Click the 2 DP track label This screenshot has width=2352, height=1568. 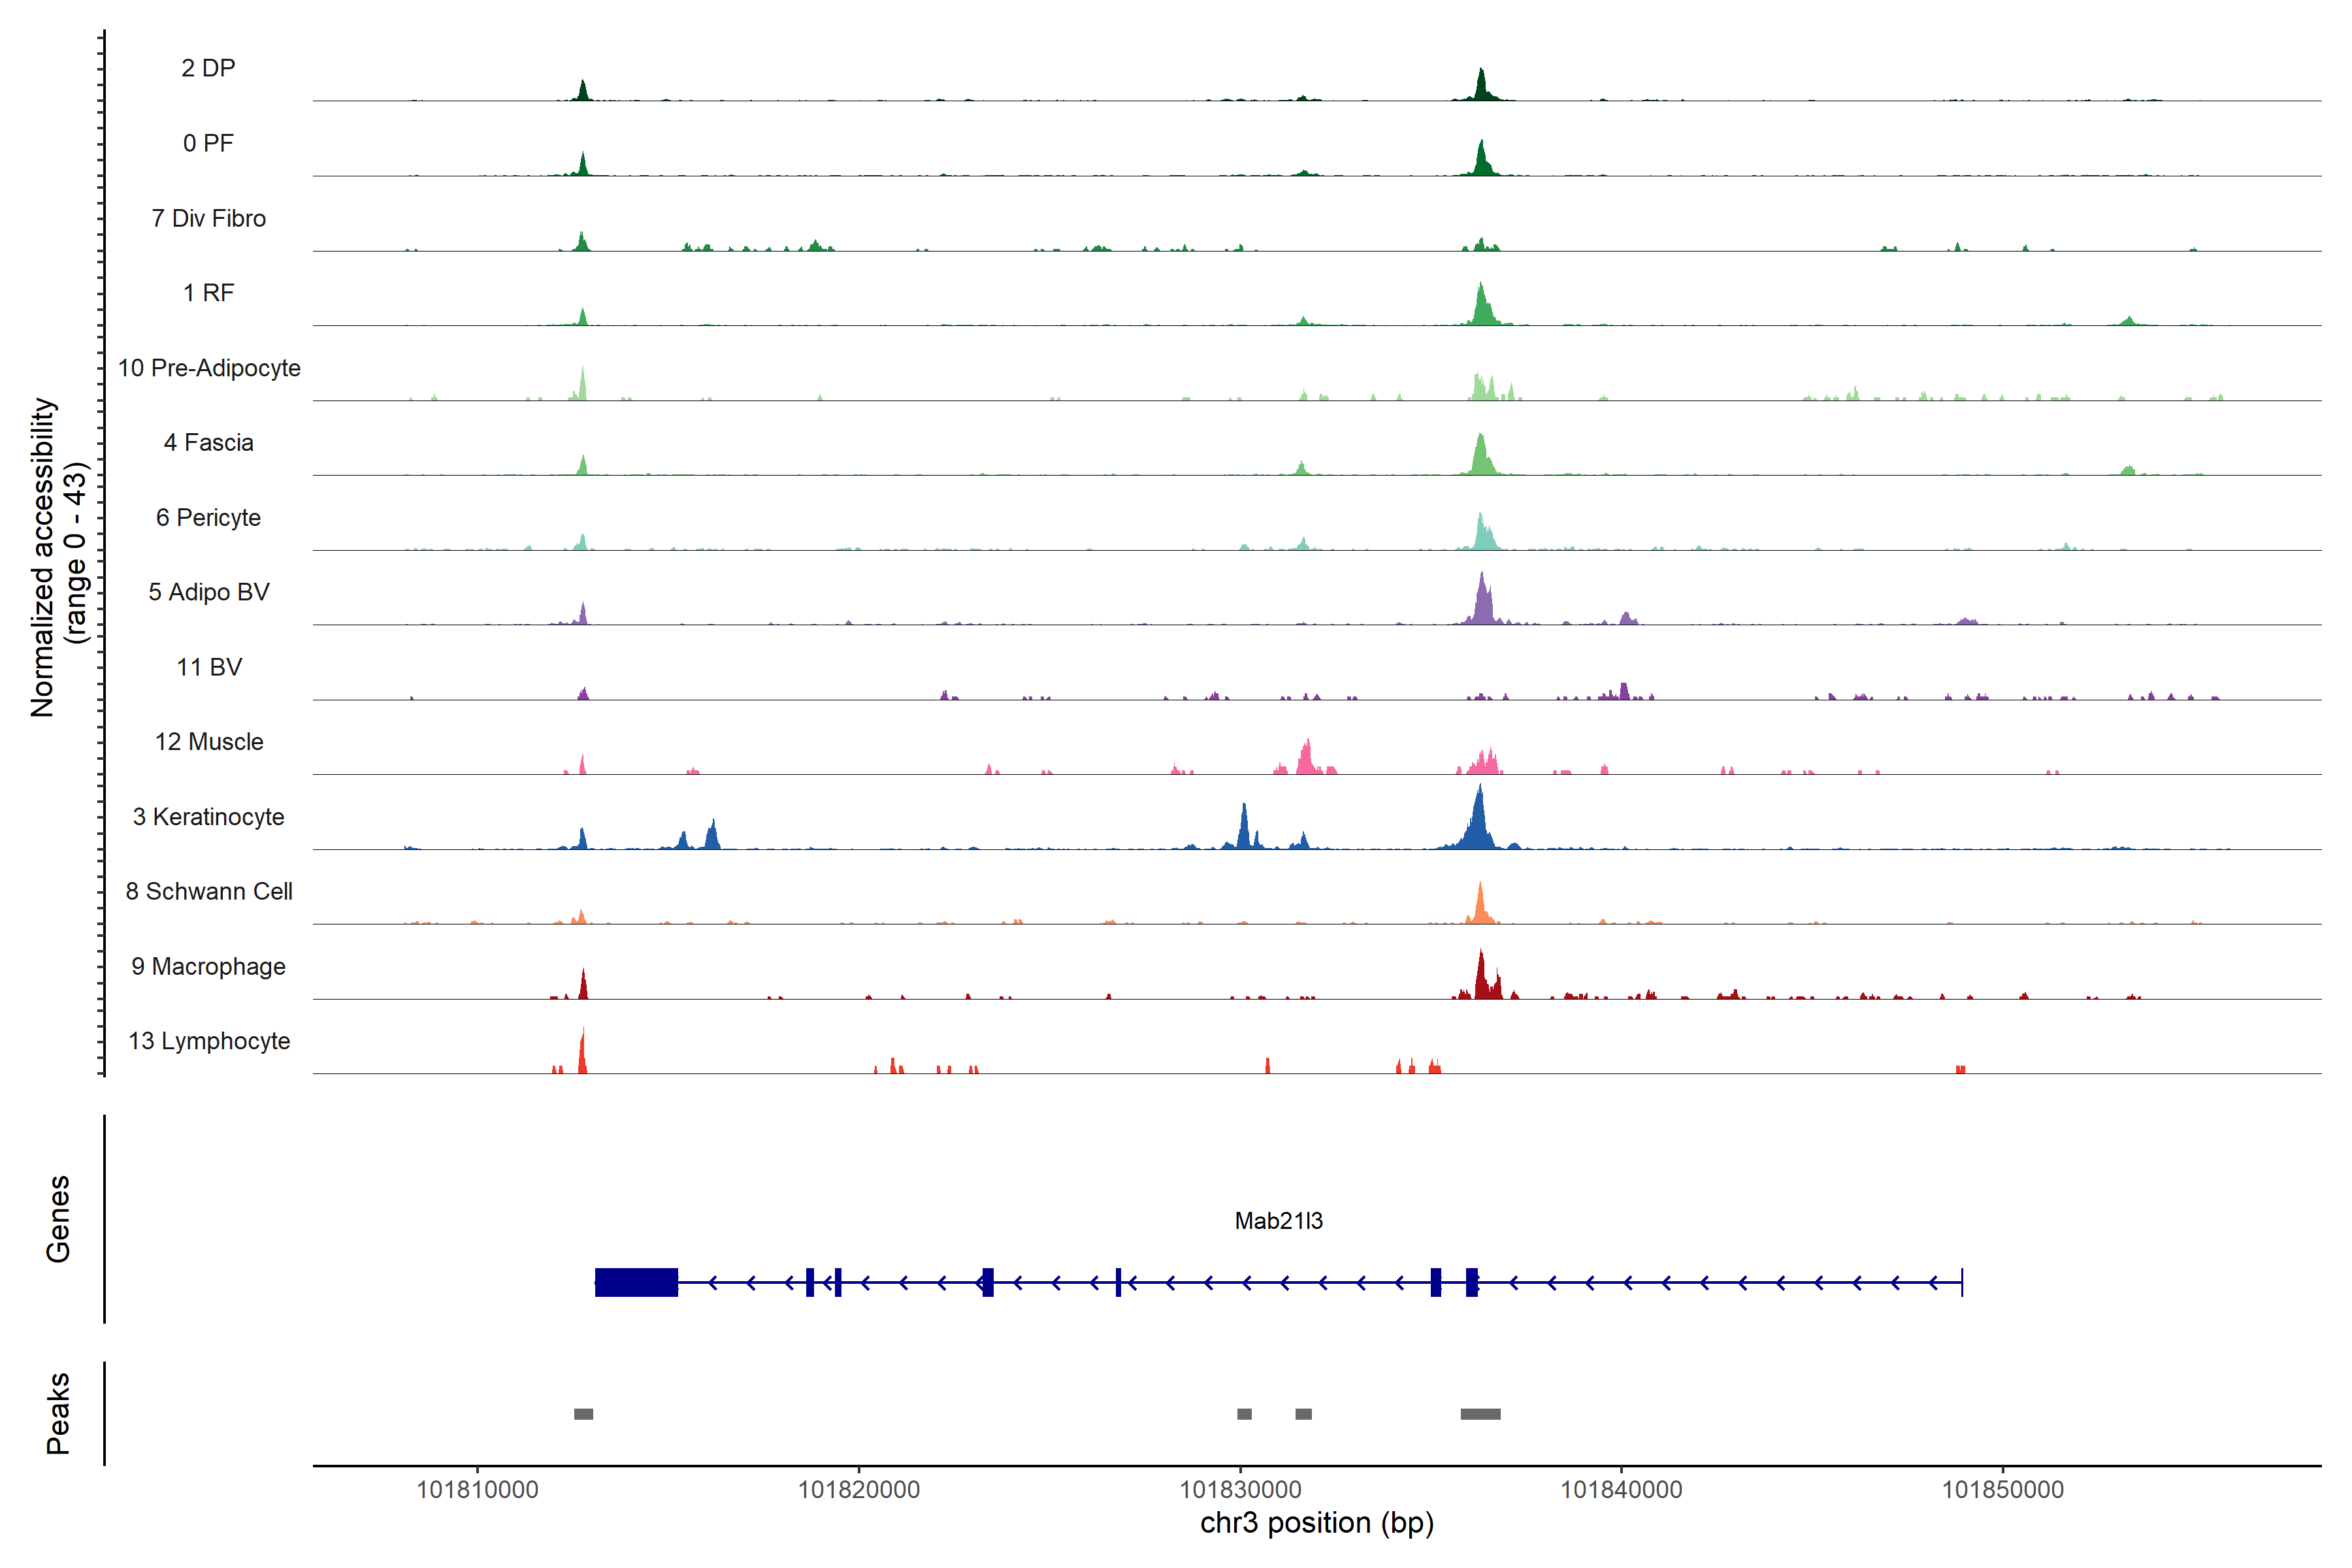coord(208,68)
